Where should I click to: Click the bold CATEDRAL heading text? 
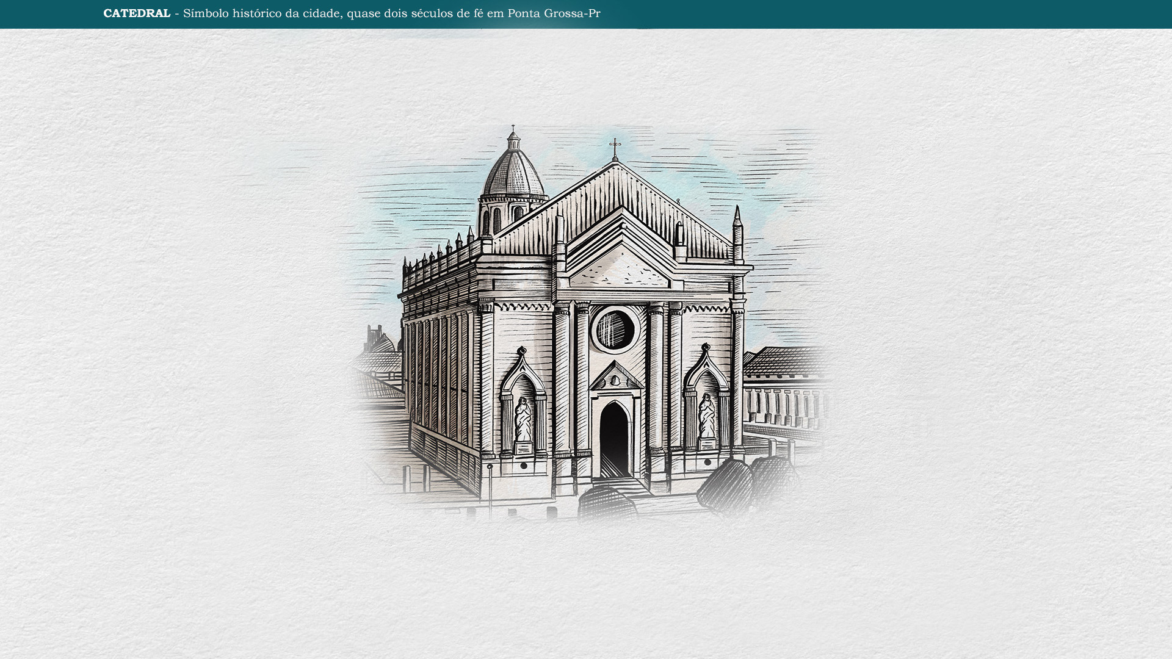tap(137, 13)
